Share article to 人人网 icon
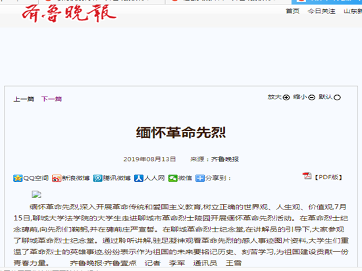 [139, 178]
